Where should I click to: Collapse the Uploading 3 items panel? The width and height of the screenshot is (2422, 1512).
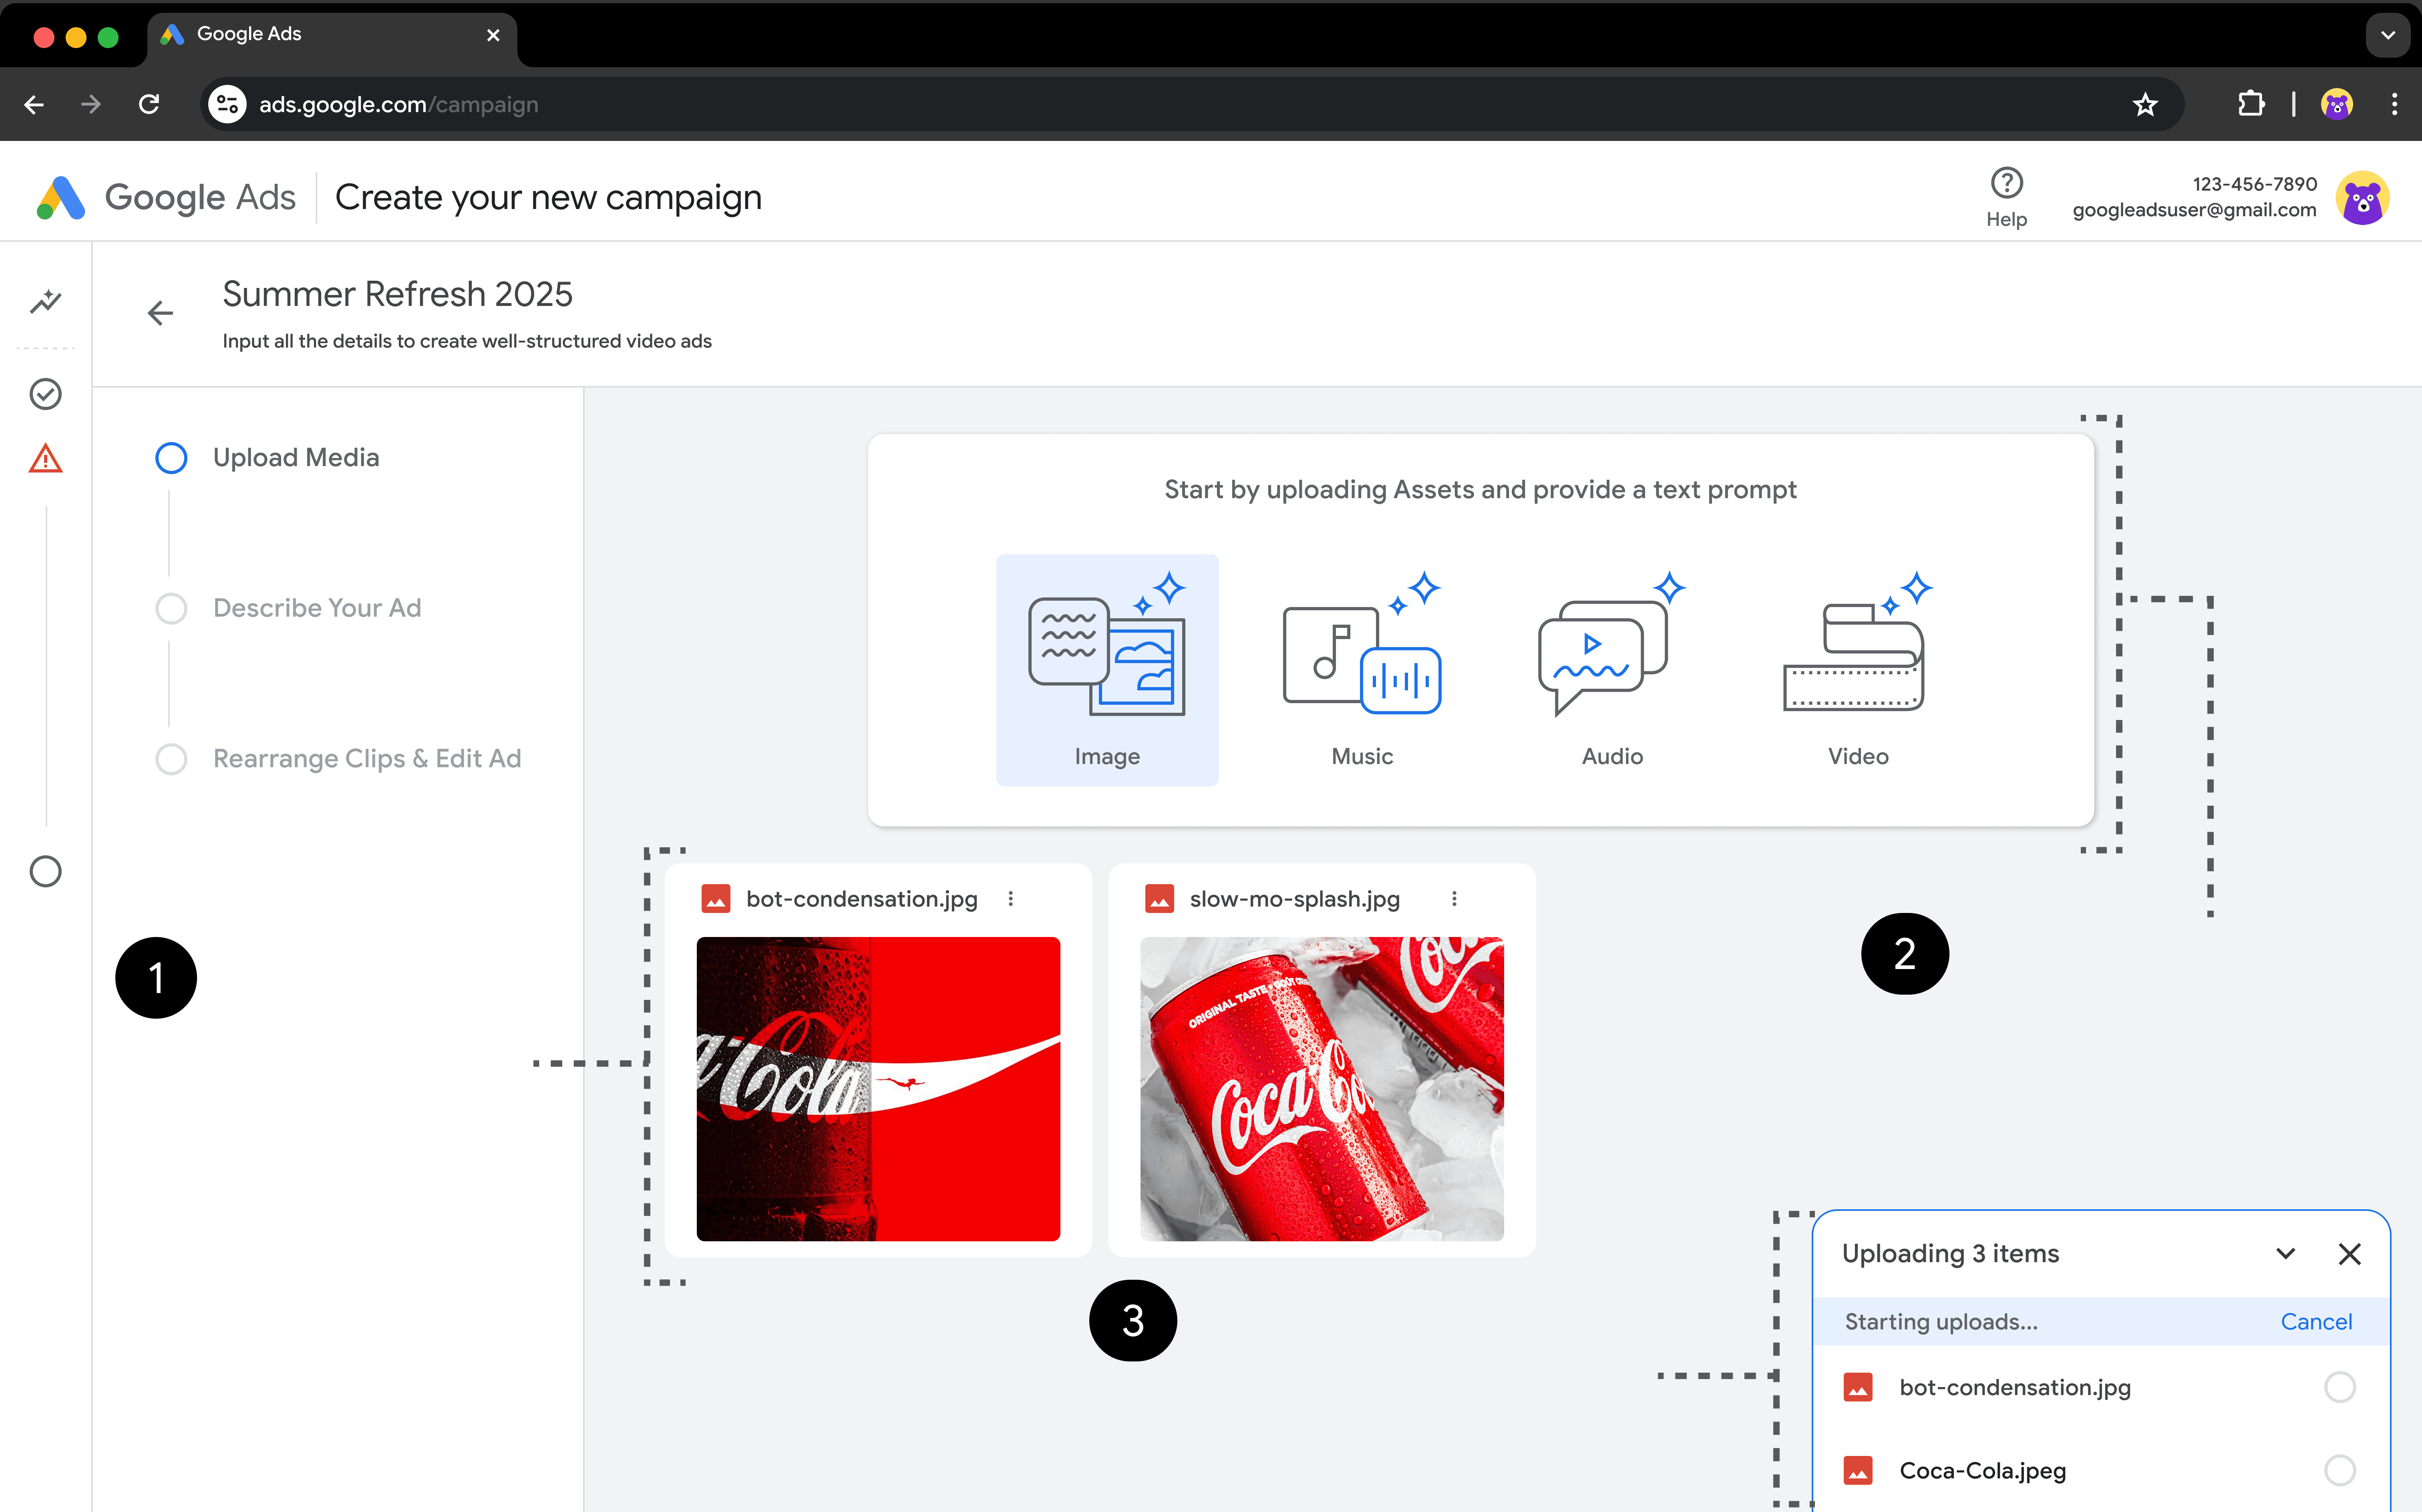coord(2285,1254)
